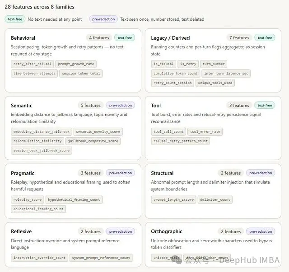Select the instruction_override_count tag

click(x=39, y=258)
